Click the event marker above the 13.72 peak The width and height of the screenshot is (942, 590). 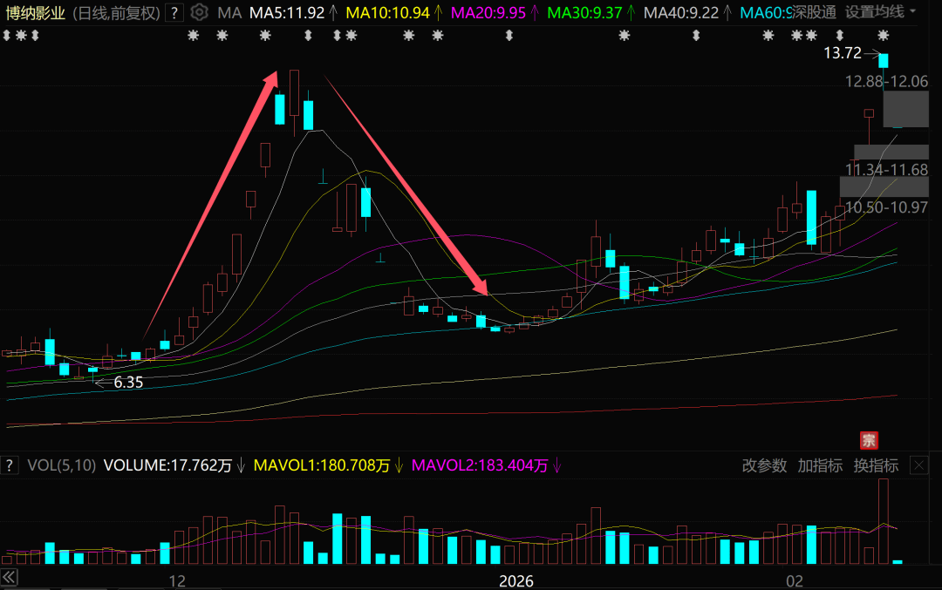pyautogui.click(x=884, y=36)
